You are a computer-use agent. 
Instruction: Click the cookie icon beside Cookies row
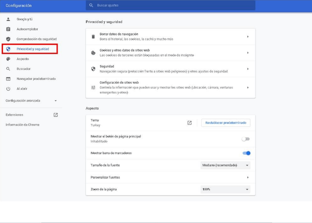click(93, 53)
